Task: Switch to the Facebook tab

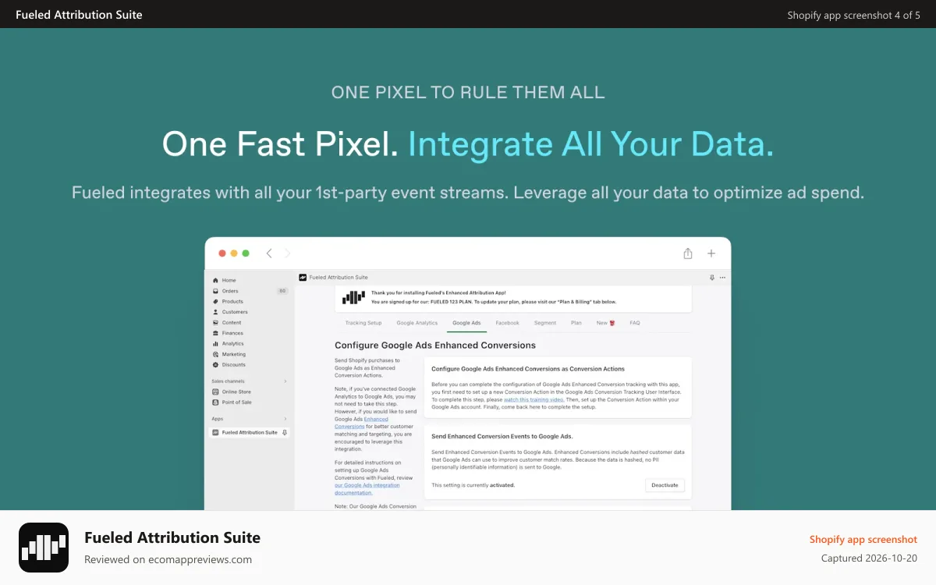Action: point(508,323)
